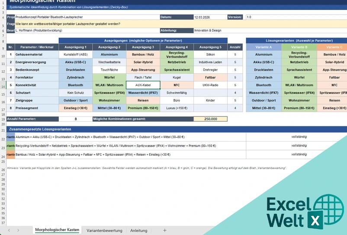Select the Silikon cell
Image resolution: width=347 pixels, height=235 pixels.
[210, 55]
